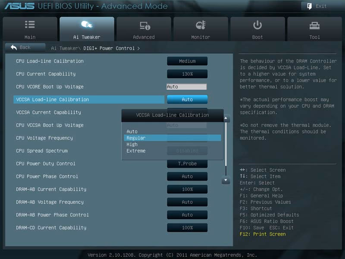This screenshot has height=259, width=345.
Task: Open DRAM-CD Current Capability 100% dropdown
Action: [187, 227]
